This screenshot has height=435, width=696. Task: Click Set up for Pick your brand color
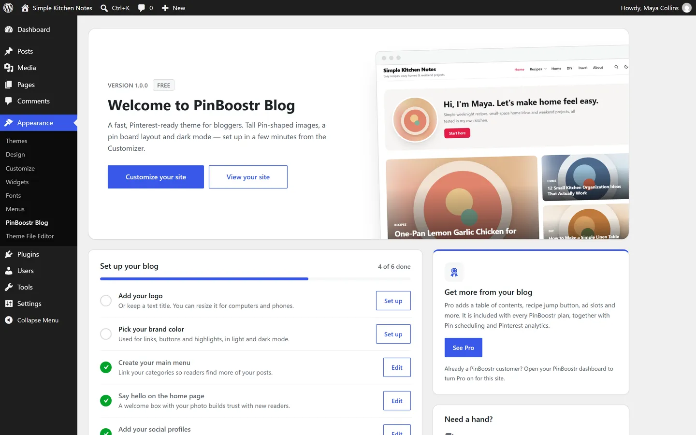pos(393,334)
